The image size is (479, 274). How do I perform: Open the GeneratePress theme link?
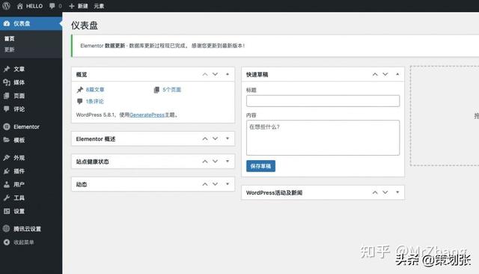147,115
